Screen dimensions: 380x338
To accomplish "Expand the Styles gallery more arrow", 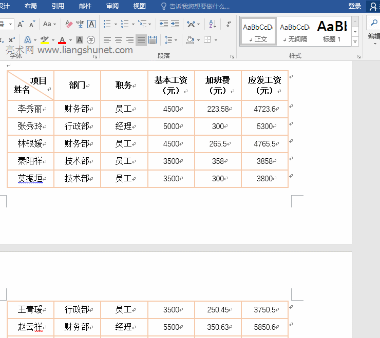I will 355,40.
